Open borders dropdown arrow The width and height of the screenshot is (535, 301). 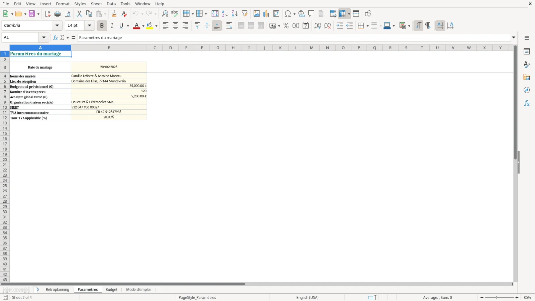[367, 26]
